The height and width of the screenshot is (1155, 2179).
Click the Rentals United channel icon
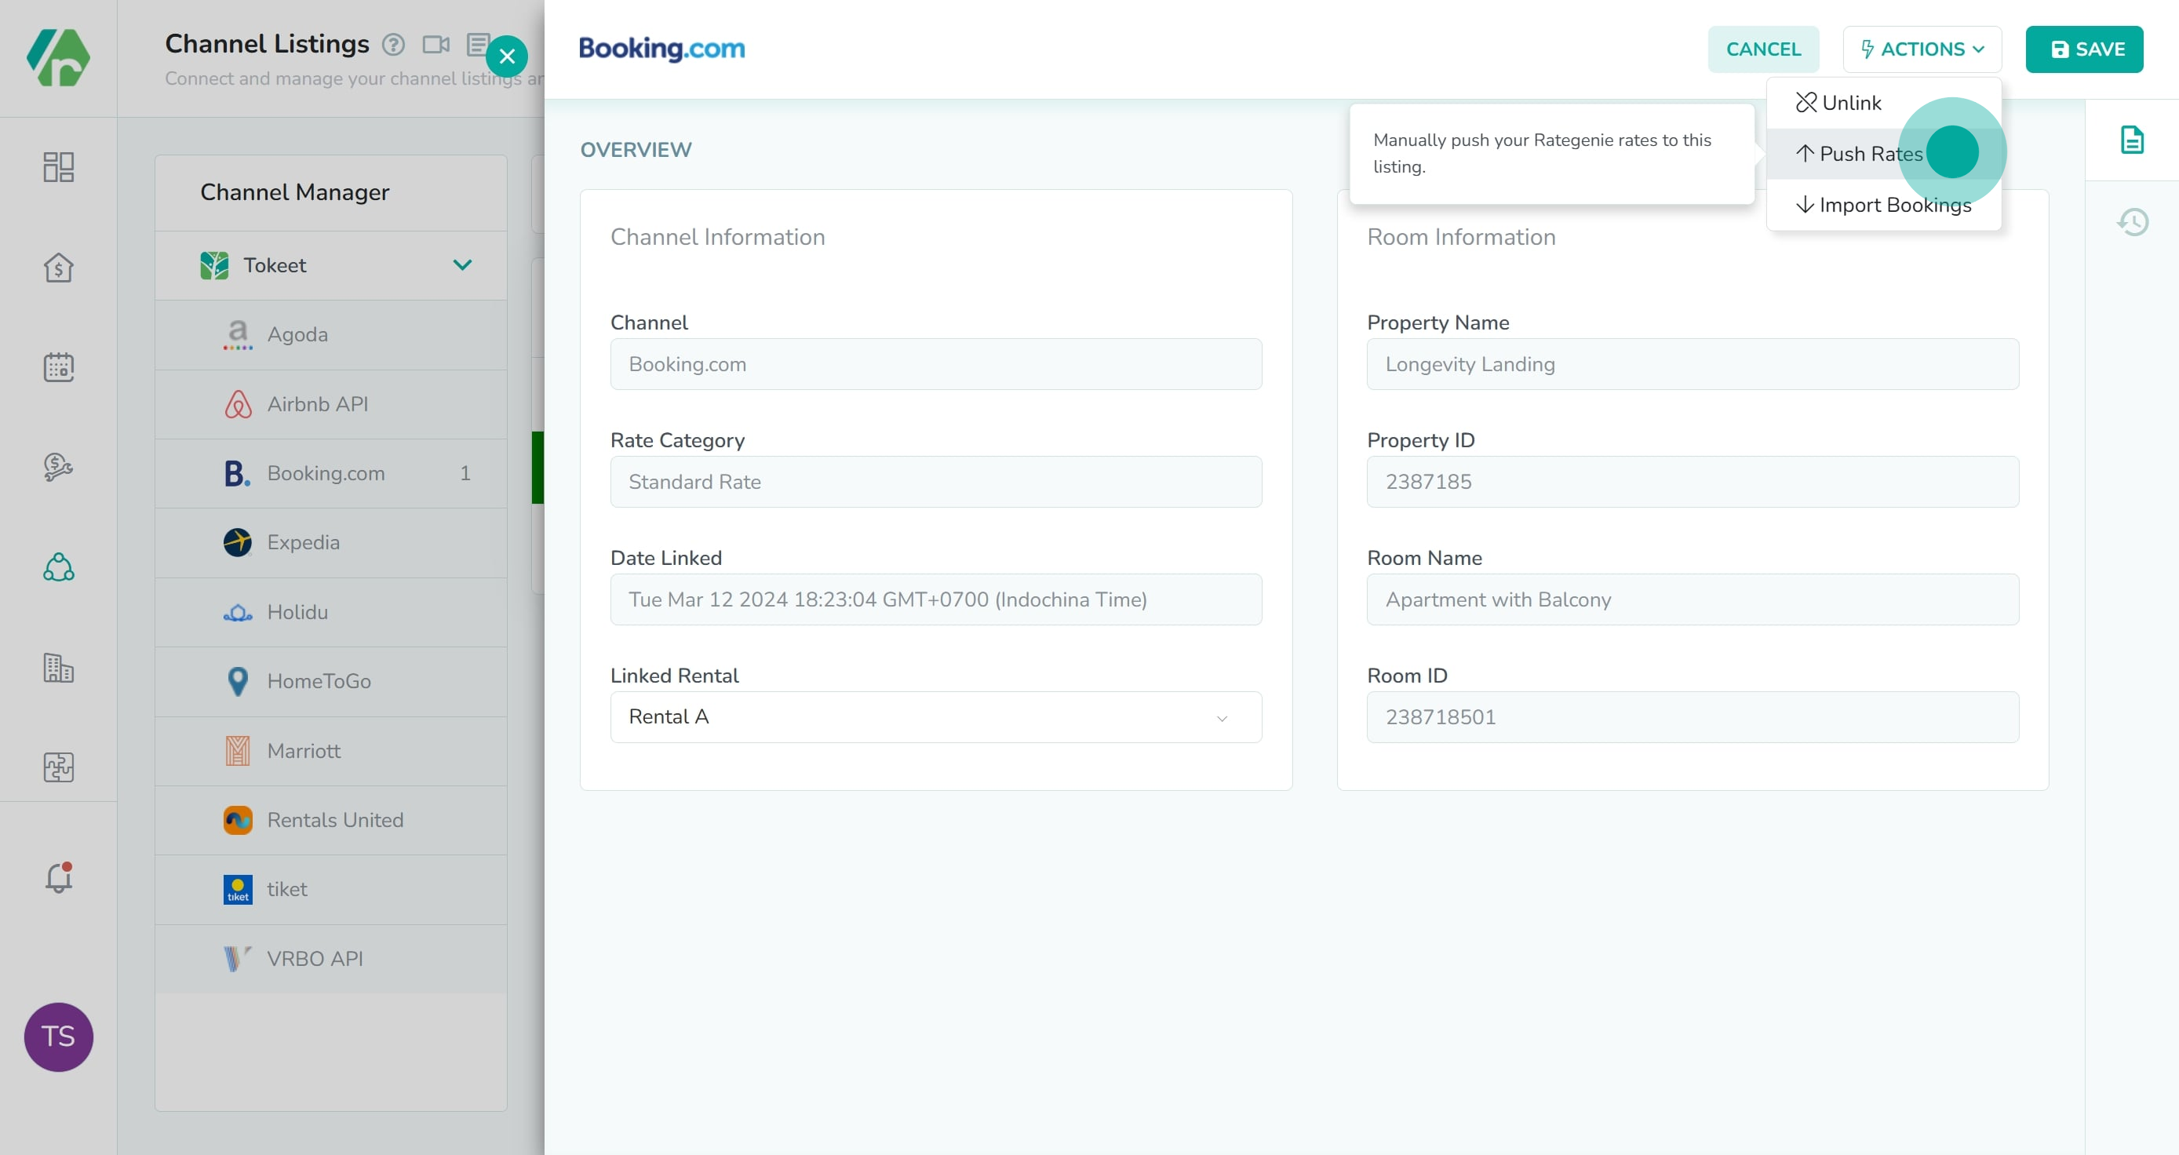click(235, 819)
